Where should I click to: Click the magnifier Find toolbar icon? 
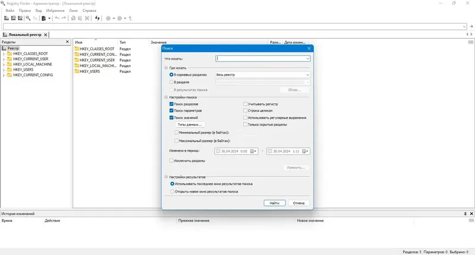point(28,18)
